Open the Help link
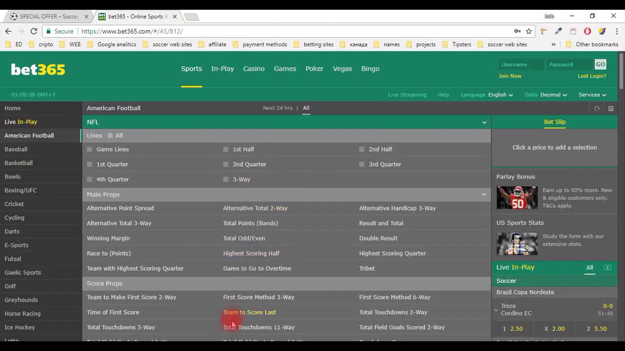The height and width of the screenshot is (351, 625). 443,95
